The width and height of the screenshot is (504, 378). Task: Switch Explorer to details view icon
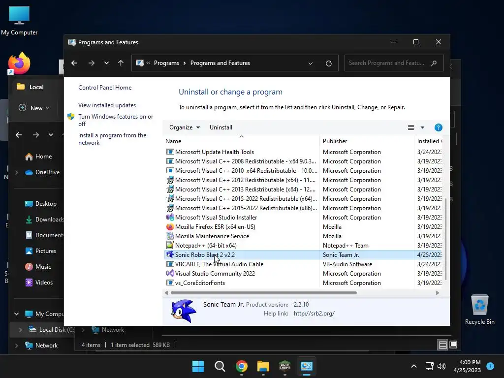click(x=442, y=345)
